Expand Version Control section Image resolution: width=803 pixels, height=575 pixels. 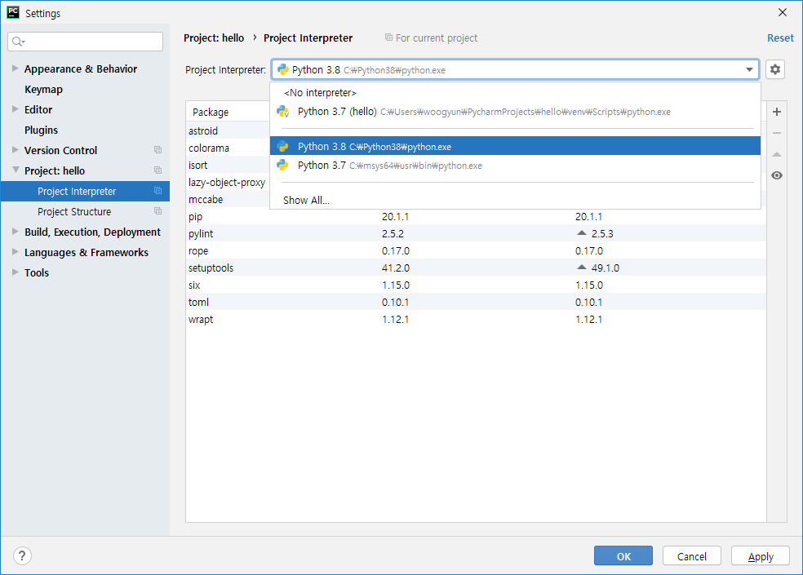(16, 150)
